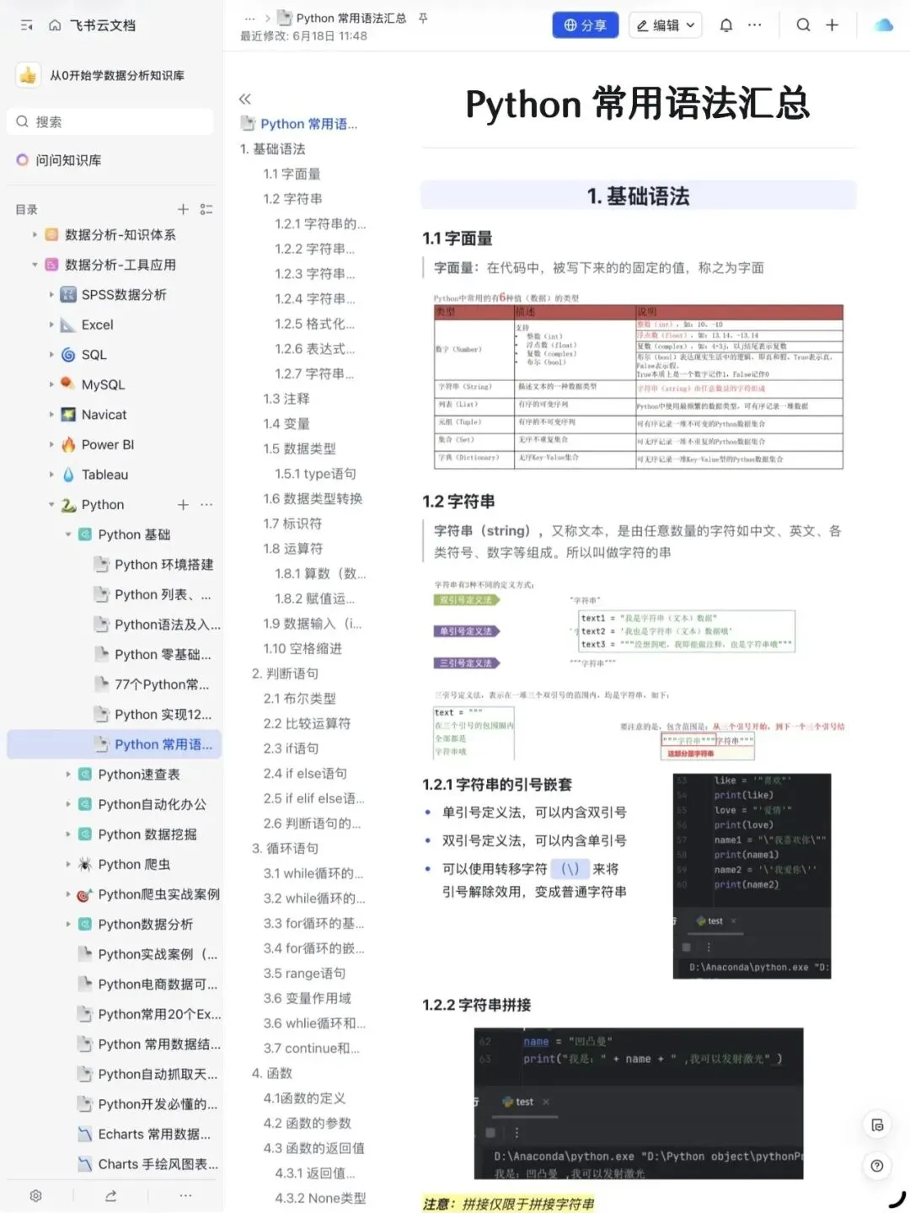This screenshot has height=1213, width=910.
Task: Click thumbs-up knowledge base icon
Action: (x=28, y=75)
